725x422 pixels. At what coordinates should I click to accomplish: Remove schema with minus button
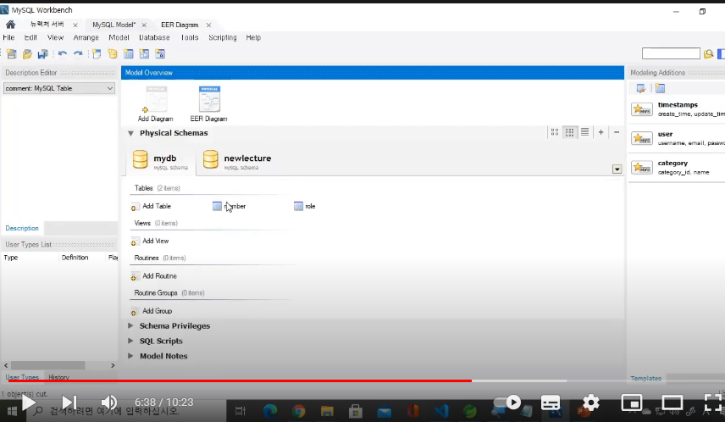[617, 132]
